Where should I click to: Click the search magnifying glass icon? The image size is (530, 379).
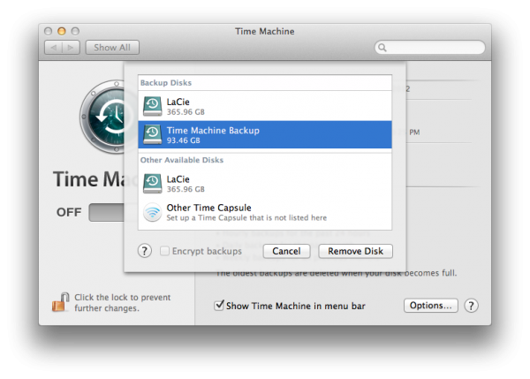384,48
